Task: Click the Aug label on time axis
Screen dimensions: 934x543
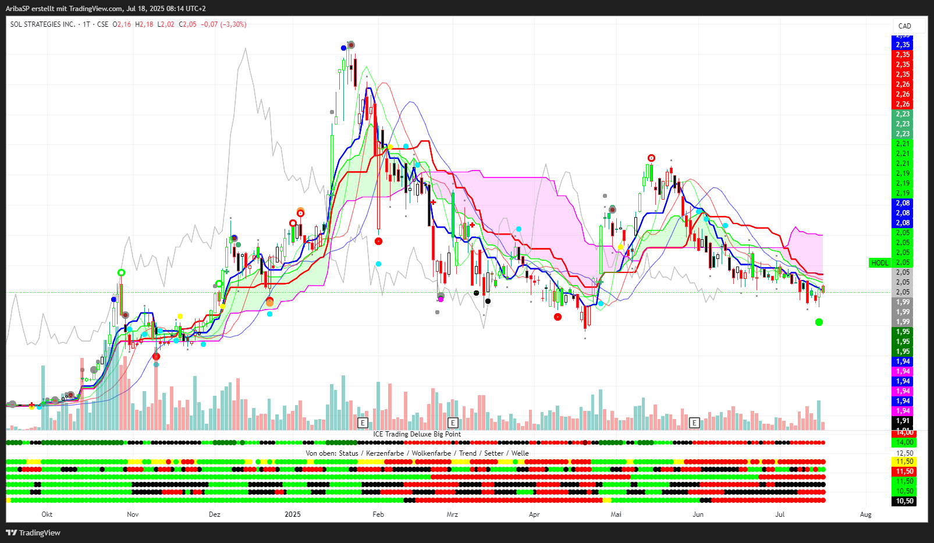Action: (865, 514)
